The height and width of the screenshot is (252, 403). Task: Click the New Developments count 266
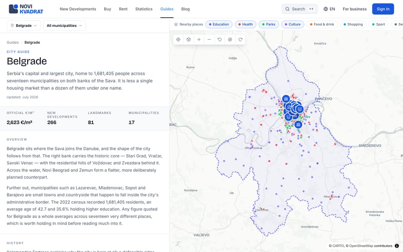coord(52,122)
